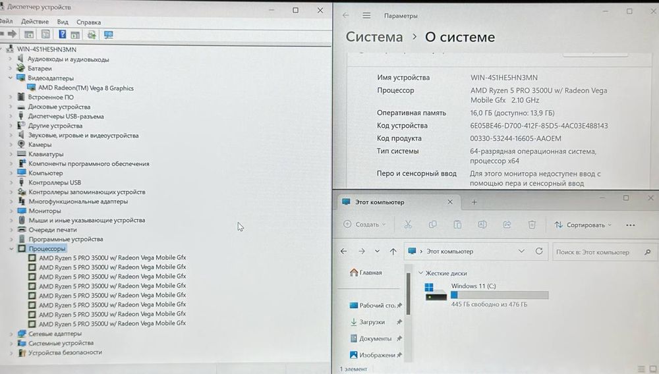Image resolution: width=659 pixels, height=374 pixels.
Task: Open Документы in Explorer sidebar
Action: coord(376,338)
